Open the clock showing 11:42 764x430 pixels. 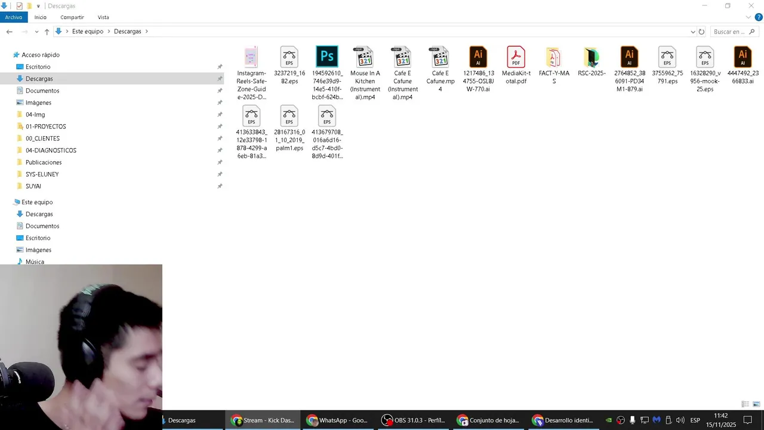tap(720, 420)
